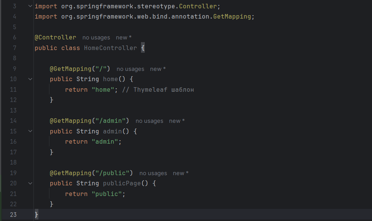The image size is (372, 221).
Task: Click the "/admin" mapping path string
Action: [x=110, y=121]
